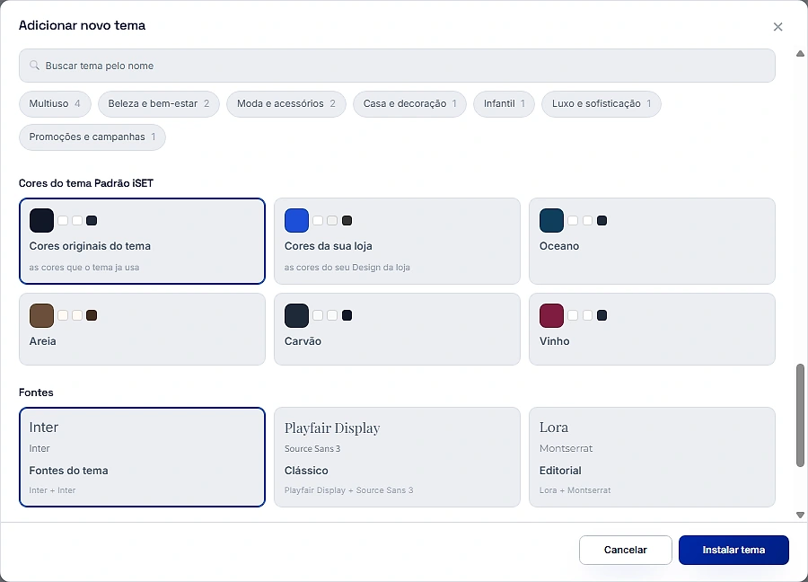808x582 pixels.
Task: Click the vertical scrollbar thumb
Action: [800, 415]
